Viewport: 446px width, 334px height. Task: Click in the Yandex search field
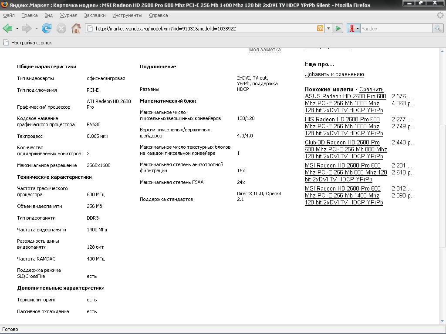(x=396, y=28)
